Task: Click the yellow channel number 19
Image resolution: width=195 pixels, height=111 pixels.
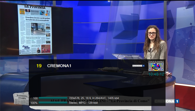Action: click(39, 66)
